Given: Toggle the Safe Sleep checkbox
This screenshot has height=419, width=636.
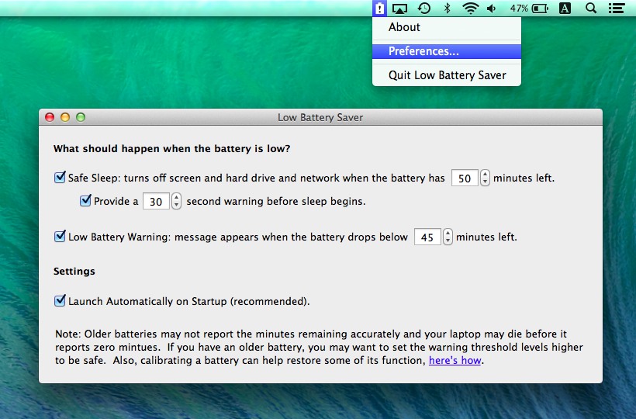Looking at the screenshot, I should point(60,178).
